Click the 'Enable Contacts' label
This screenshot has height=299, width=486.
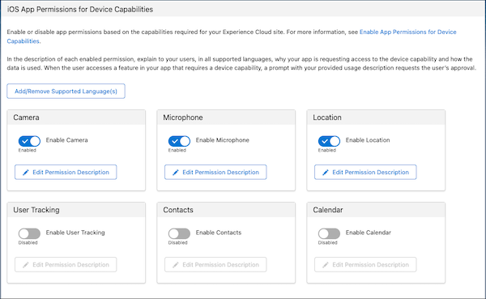219,233
